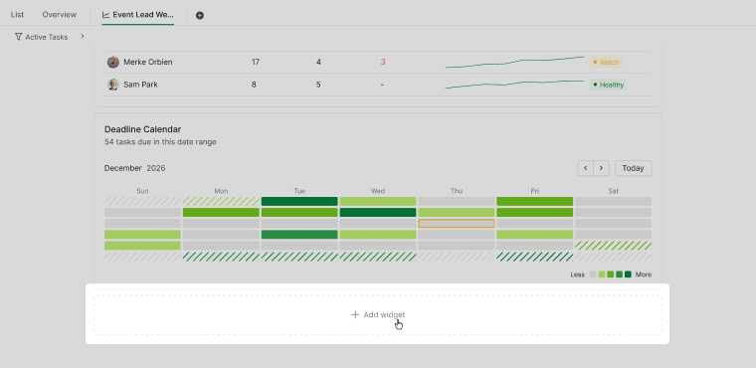The width and height of the screenshot is (756, 368).
Task: Open Sam Park's avatar
Action: (x=112, y=85)
